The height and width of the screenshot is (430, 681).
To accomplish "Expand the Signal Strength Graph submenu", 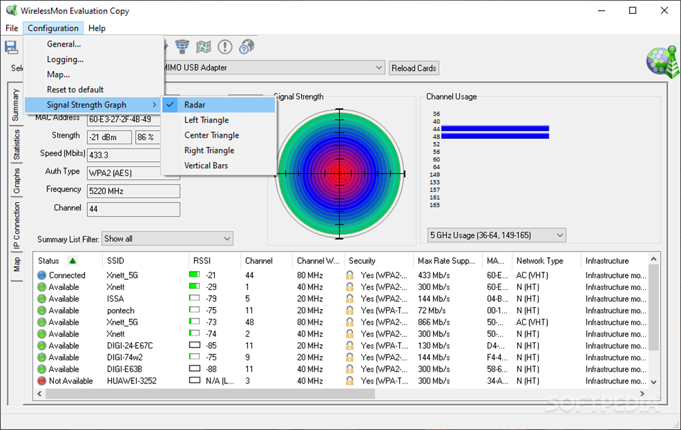I will pos(94,104).
